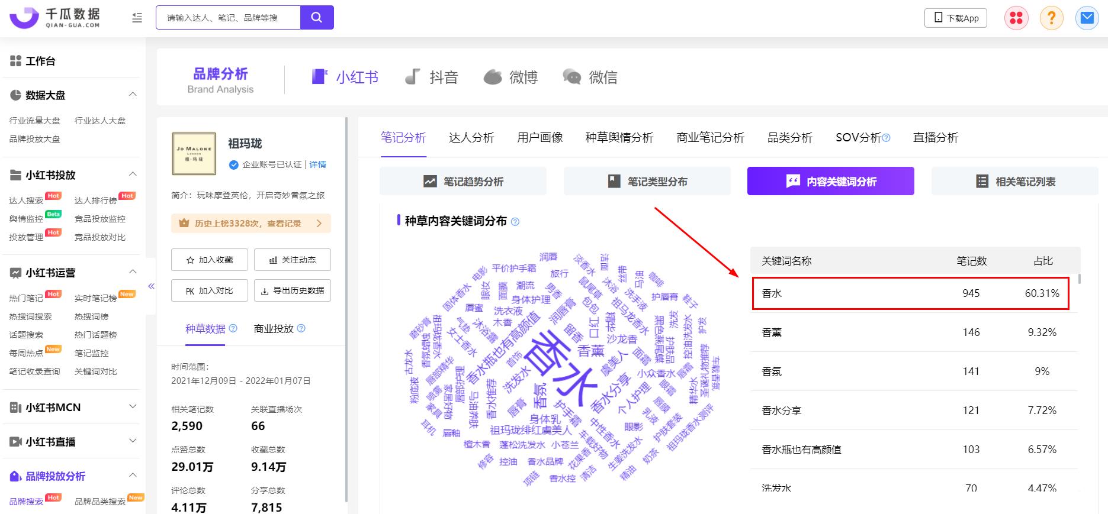This screenshot has width=1108, height=514.
Task: Click 加入收藏 star button
Action: pyautogui.click(x=210, y=260)
